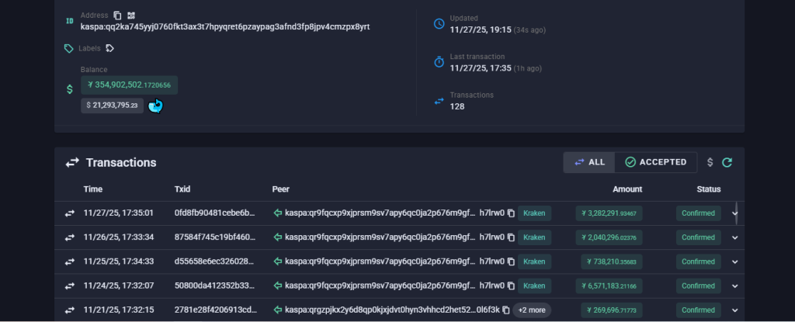795x322 pixels.
Task: Show QR code for the address
Action: click(x=131, y=15)
